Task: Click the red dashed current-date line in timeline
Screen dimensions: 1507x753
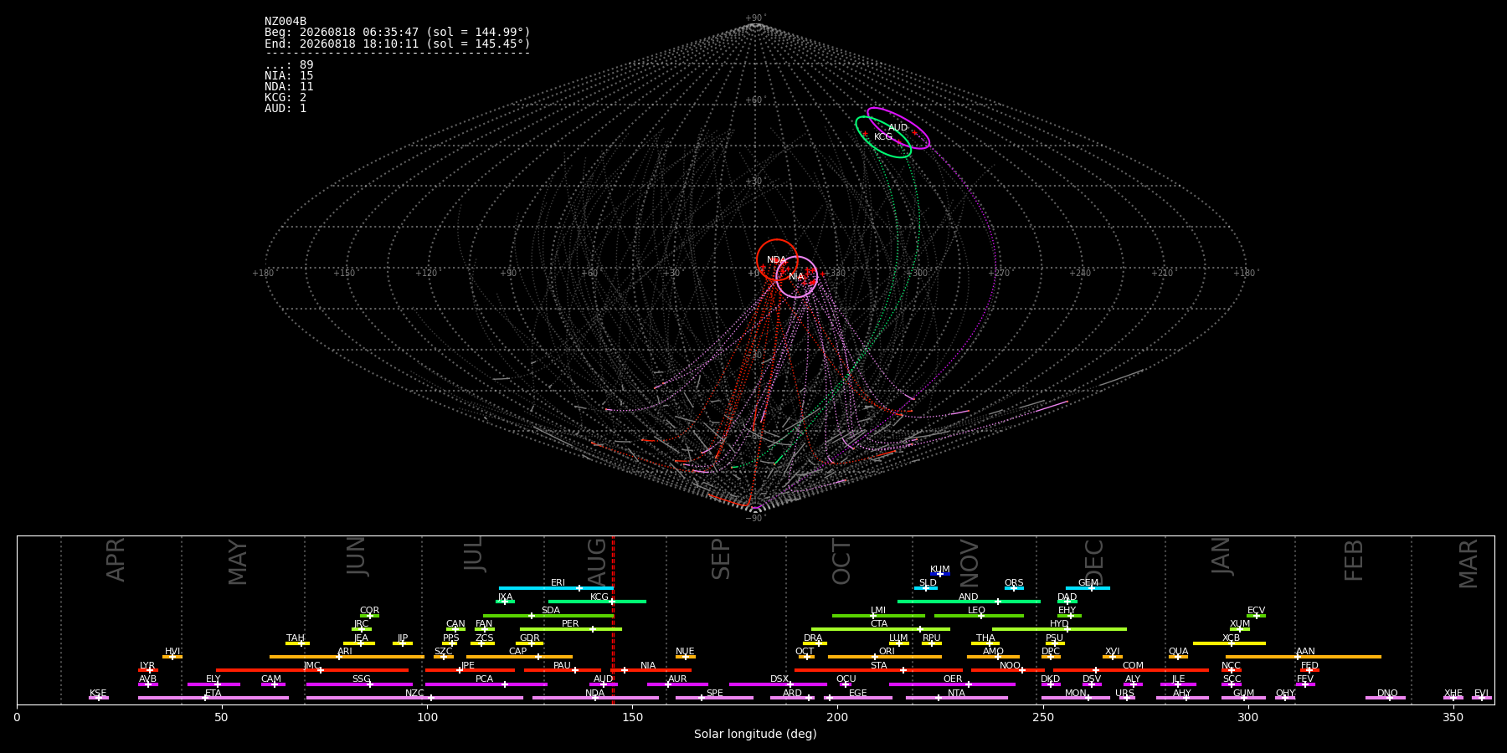Action: coord(613,620)
